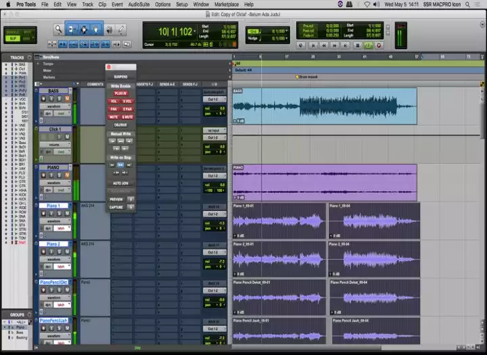487x355 pixels.
Task: Open the AudioSuite menu
Action: click(139, 4)
